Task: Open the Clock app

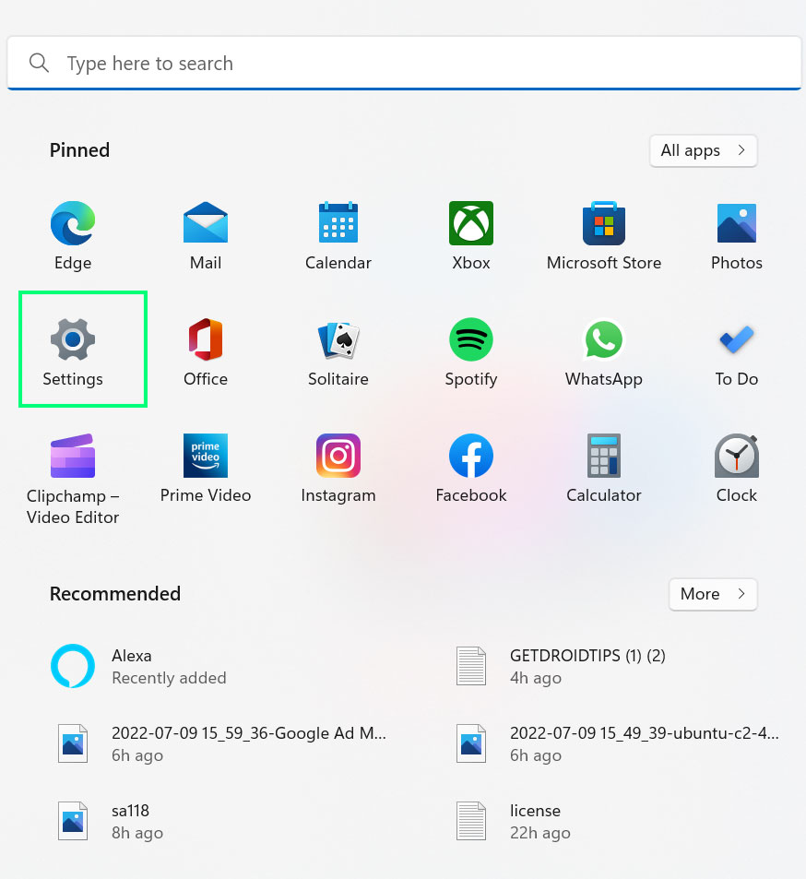Action: click(x=737, y=469)
